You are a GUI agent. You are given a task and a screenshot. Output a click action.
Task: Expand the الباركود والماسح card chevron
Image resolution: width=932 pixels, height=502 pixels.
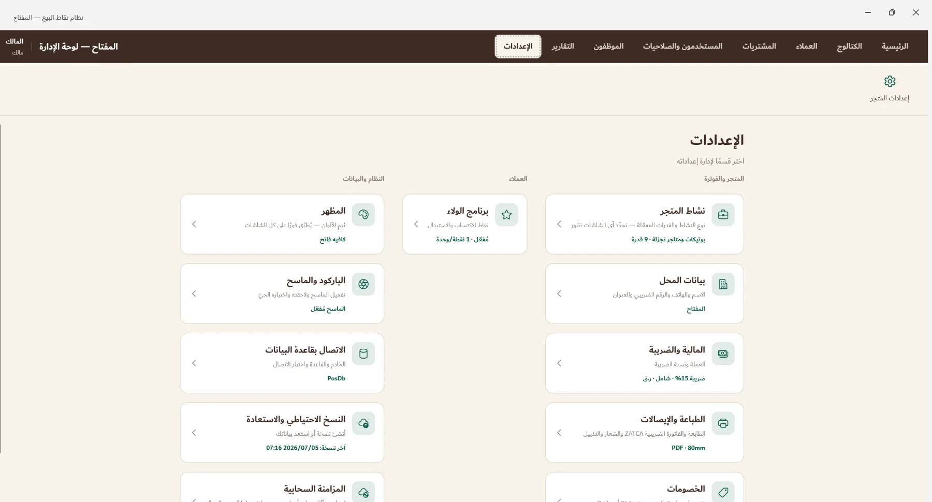pyautogui.click(x=194, y=293)
